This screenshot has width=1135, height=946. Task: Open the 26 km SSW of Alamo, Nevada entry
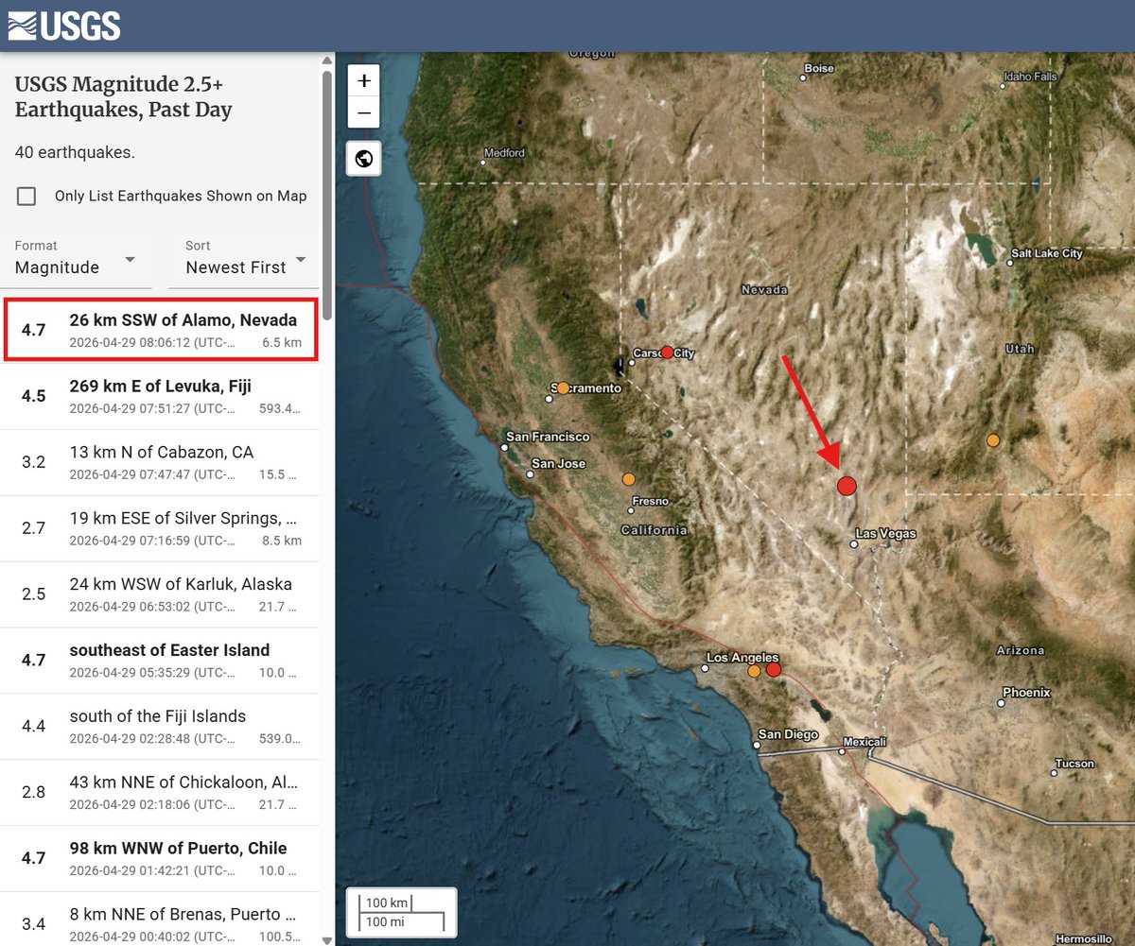pos(161,330)
